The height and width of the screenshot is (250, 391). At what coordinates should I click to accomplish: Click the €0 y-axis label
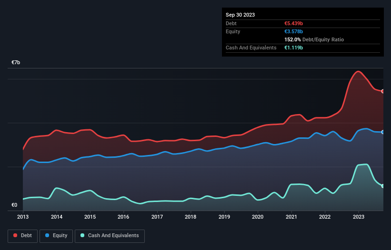14,205
